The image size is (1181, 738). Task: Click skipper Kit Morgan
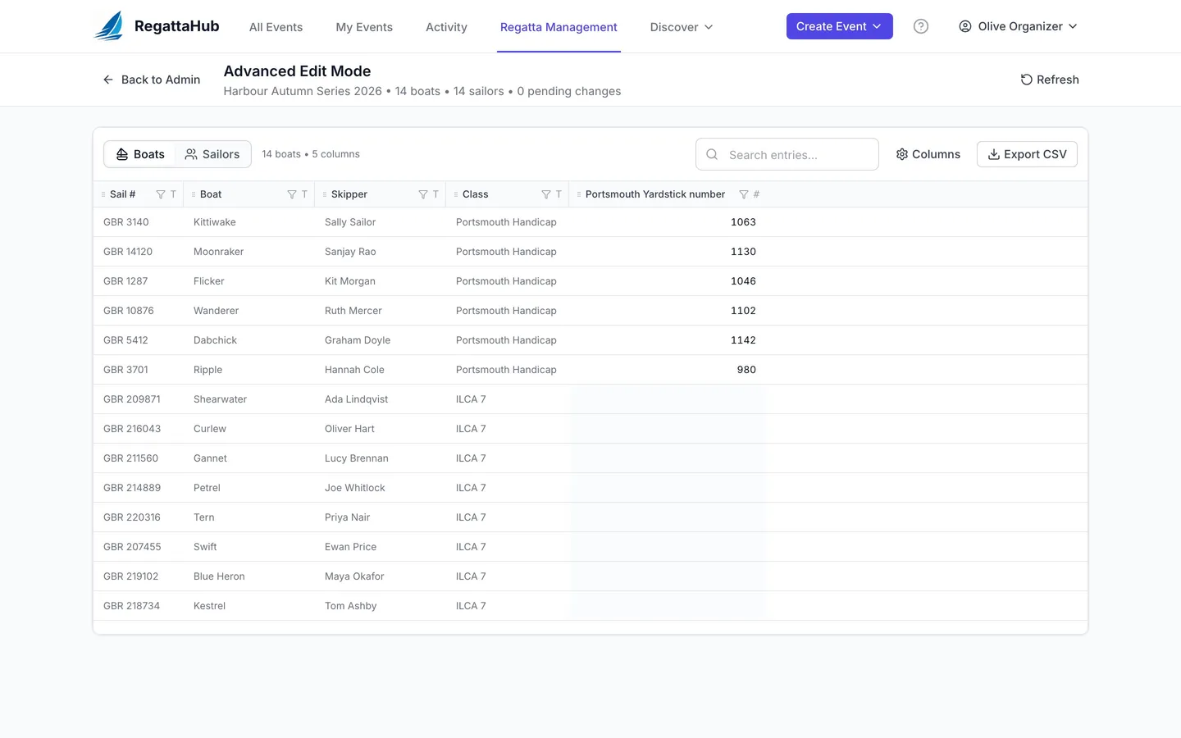pos(350,281)
